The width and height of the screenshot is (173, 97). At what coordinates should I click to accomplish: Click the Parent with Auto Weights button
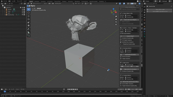pos(129,20)
